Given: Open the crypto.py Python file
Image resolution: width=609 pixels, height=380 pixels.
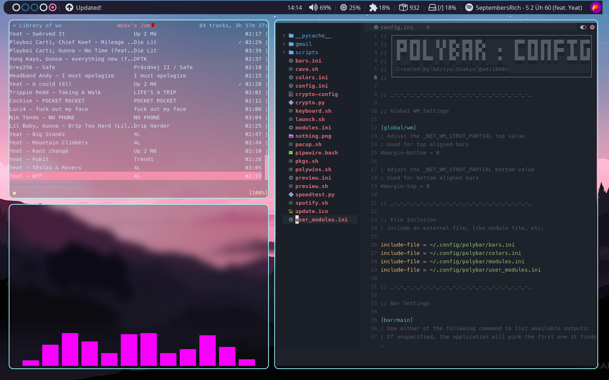Looking at the screenshot, I should click(x=310, y=103).
